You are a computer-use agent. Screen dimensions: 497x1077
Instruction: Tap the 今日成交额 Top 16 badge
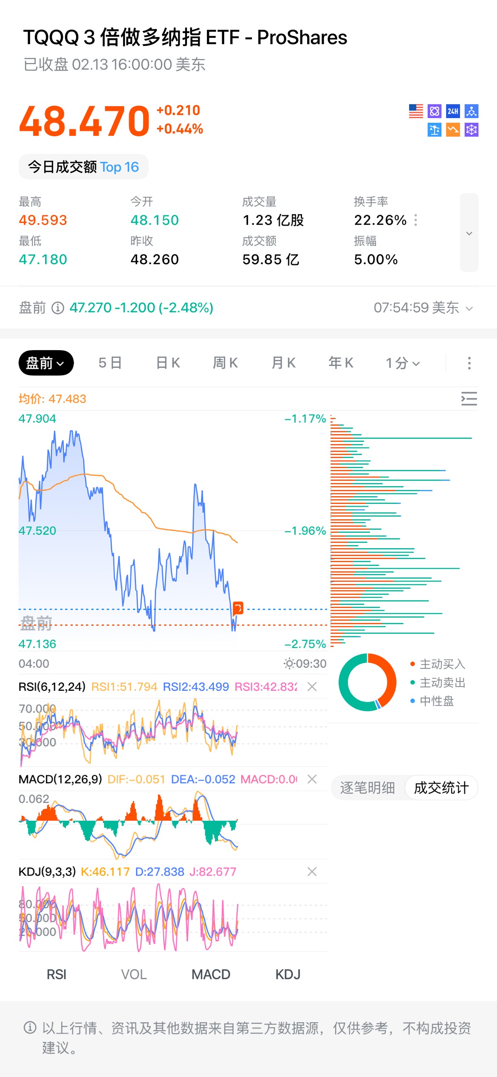pyautogui.click(x=83, y=167)
